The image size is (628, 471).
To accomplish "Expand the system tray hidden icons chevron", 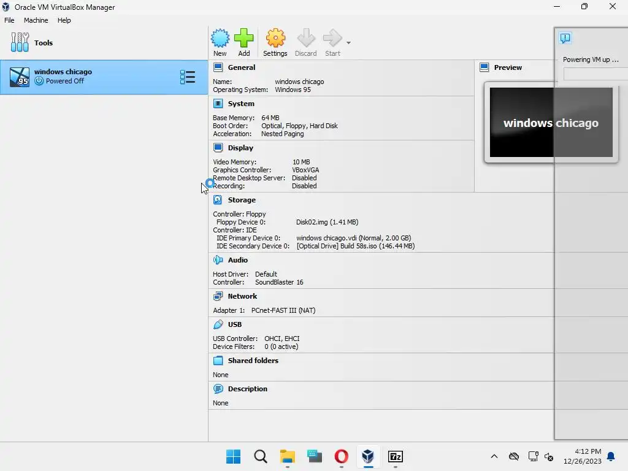I will [x=494, y=456].
